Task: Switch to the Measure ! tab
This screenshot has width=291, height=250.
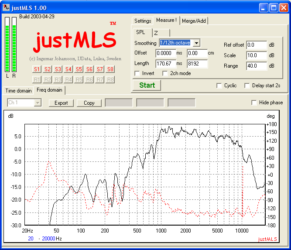Action: 166,20
